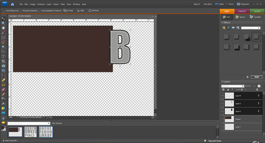
Task: Show Filters in the Effects panel
Action: coord(224,28)
